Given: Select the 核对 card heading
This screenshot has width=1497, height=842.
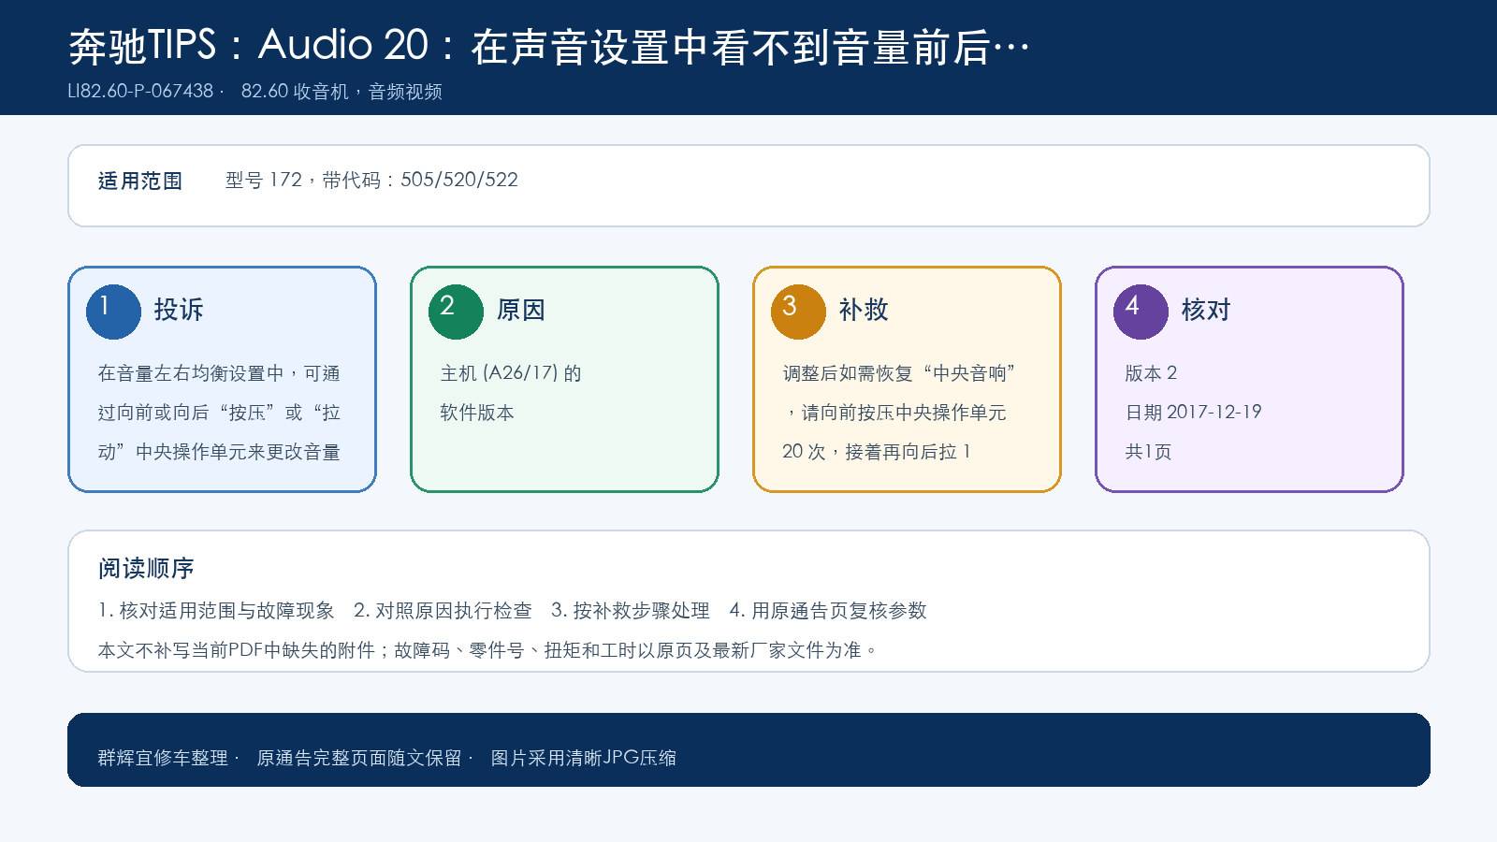Looking at the screenshot, I should pyautogui.click(x=1206, y=310).
